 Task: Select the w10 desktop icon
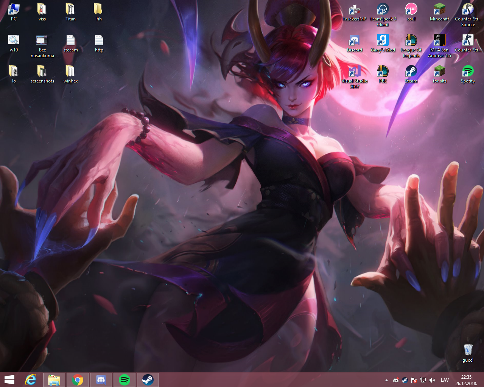[x=14, y=43]
